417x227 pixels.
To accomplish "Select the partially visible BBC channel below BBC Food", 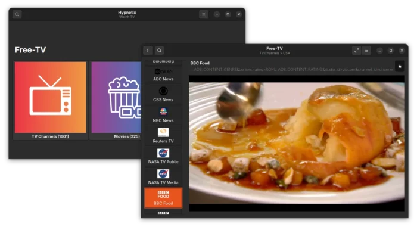I will point(163,212).
